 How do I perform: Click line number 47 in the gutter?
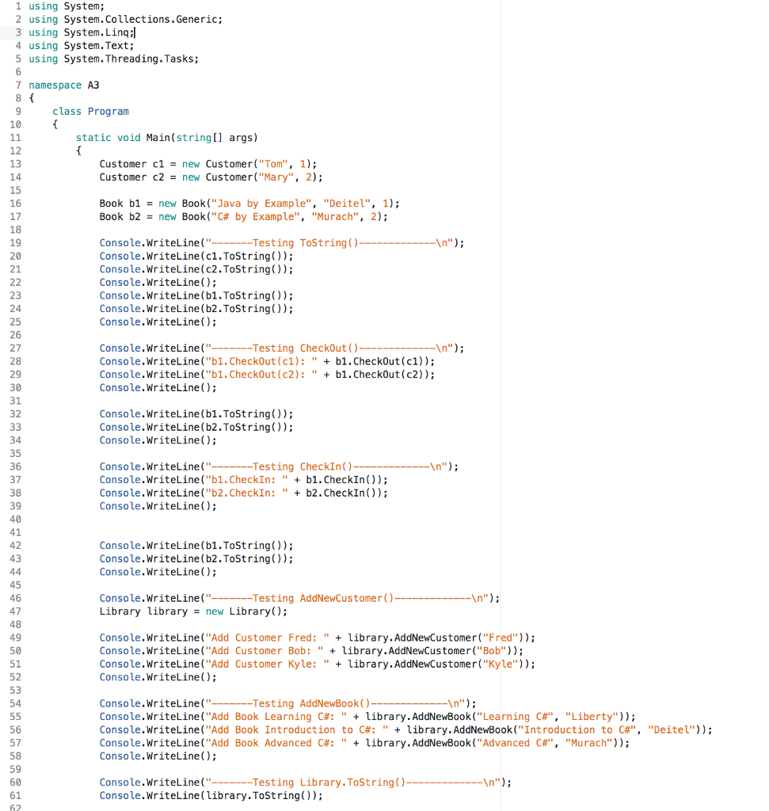(16, 611)
